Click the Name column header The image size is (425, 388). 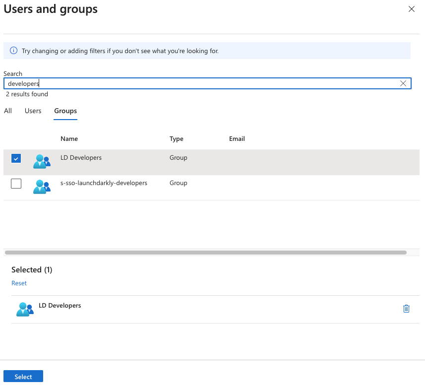[69, 138]
